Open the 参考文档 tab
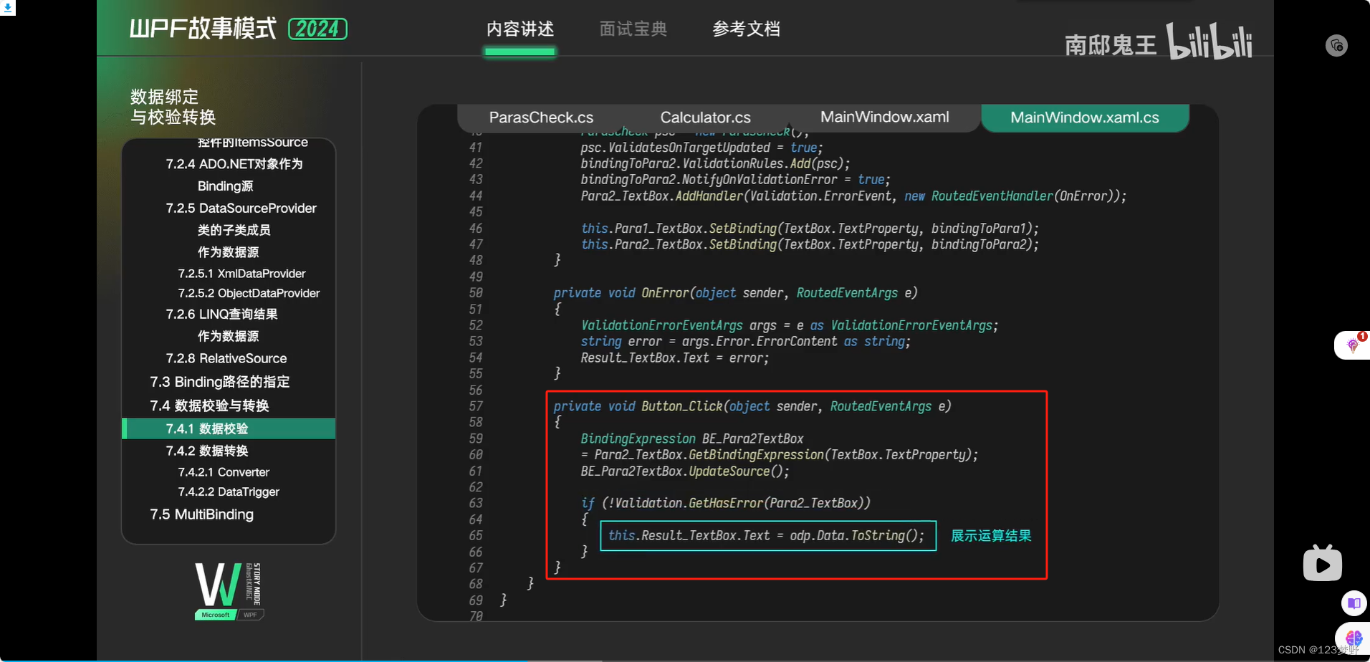 [746, 29]
